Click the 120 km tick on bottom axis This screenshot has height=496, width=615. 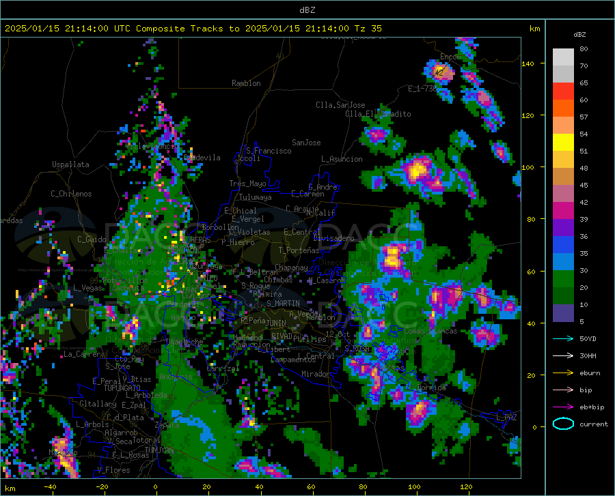466,486
